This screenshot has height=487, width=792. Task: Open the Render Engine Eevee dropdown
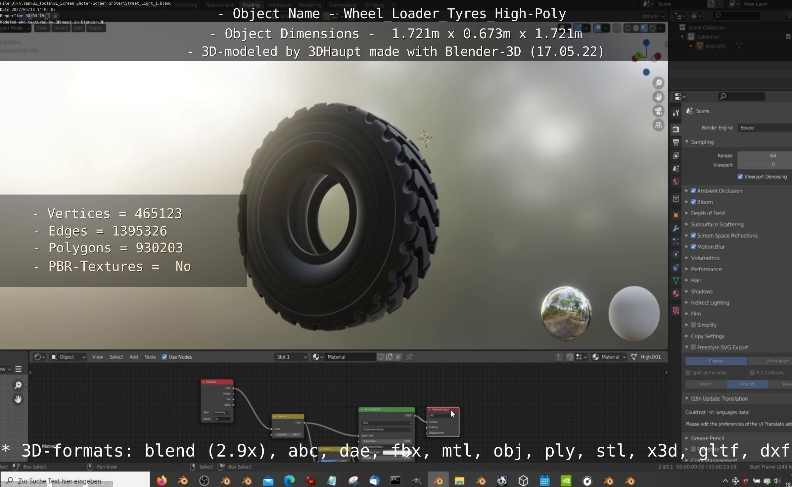tap(765, 128)
